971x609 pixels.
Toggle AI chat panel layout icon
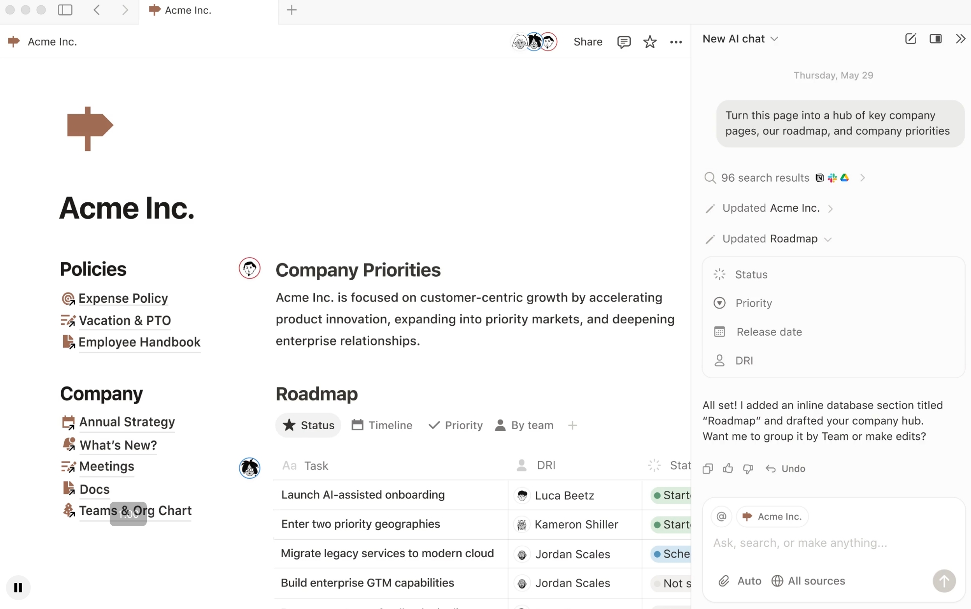(x=936, y=39)
